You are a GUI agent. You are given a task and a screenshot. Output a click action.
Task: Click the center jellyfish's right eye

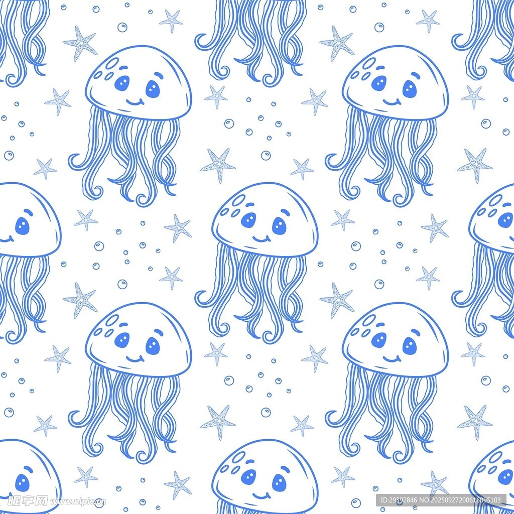(x=279, y=226)
